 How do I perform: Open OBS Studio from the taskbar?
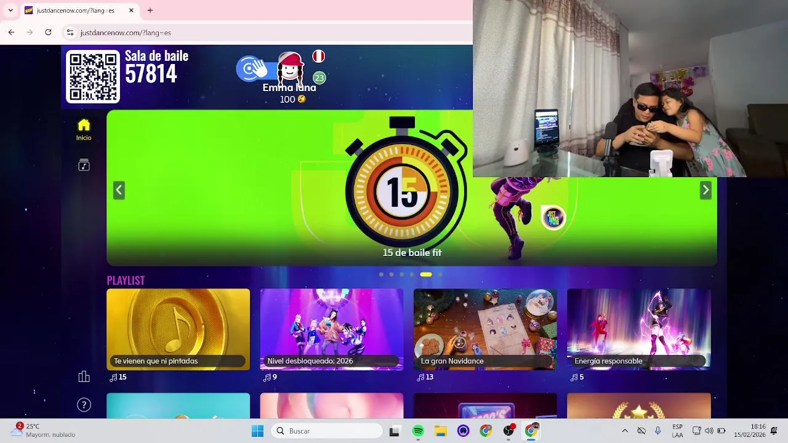tap(509, 431)
